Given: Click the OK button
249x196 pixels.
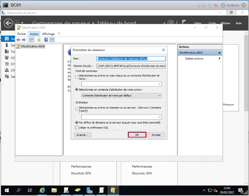Looking at the screenshot, I should pyautogui.click(x=137, y=135).
